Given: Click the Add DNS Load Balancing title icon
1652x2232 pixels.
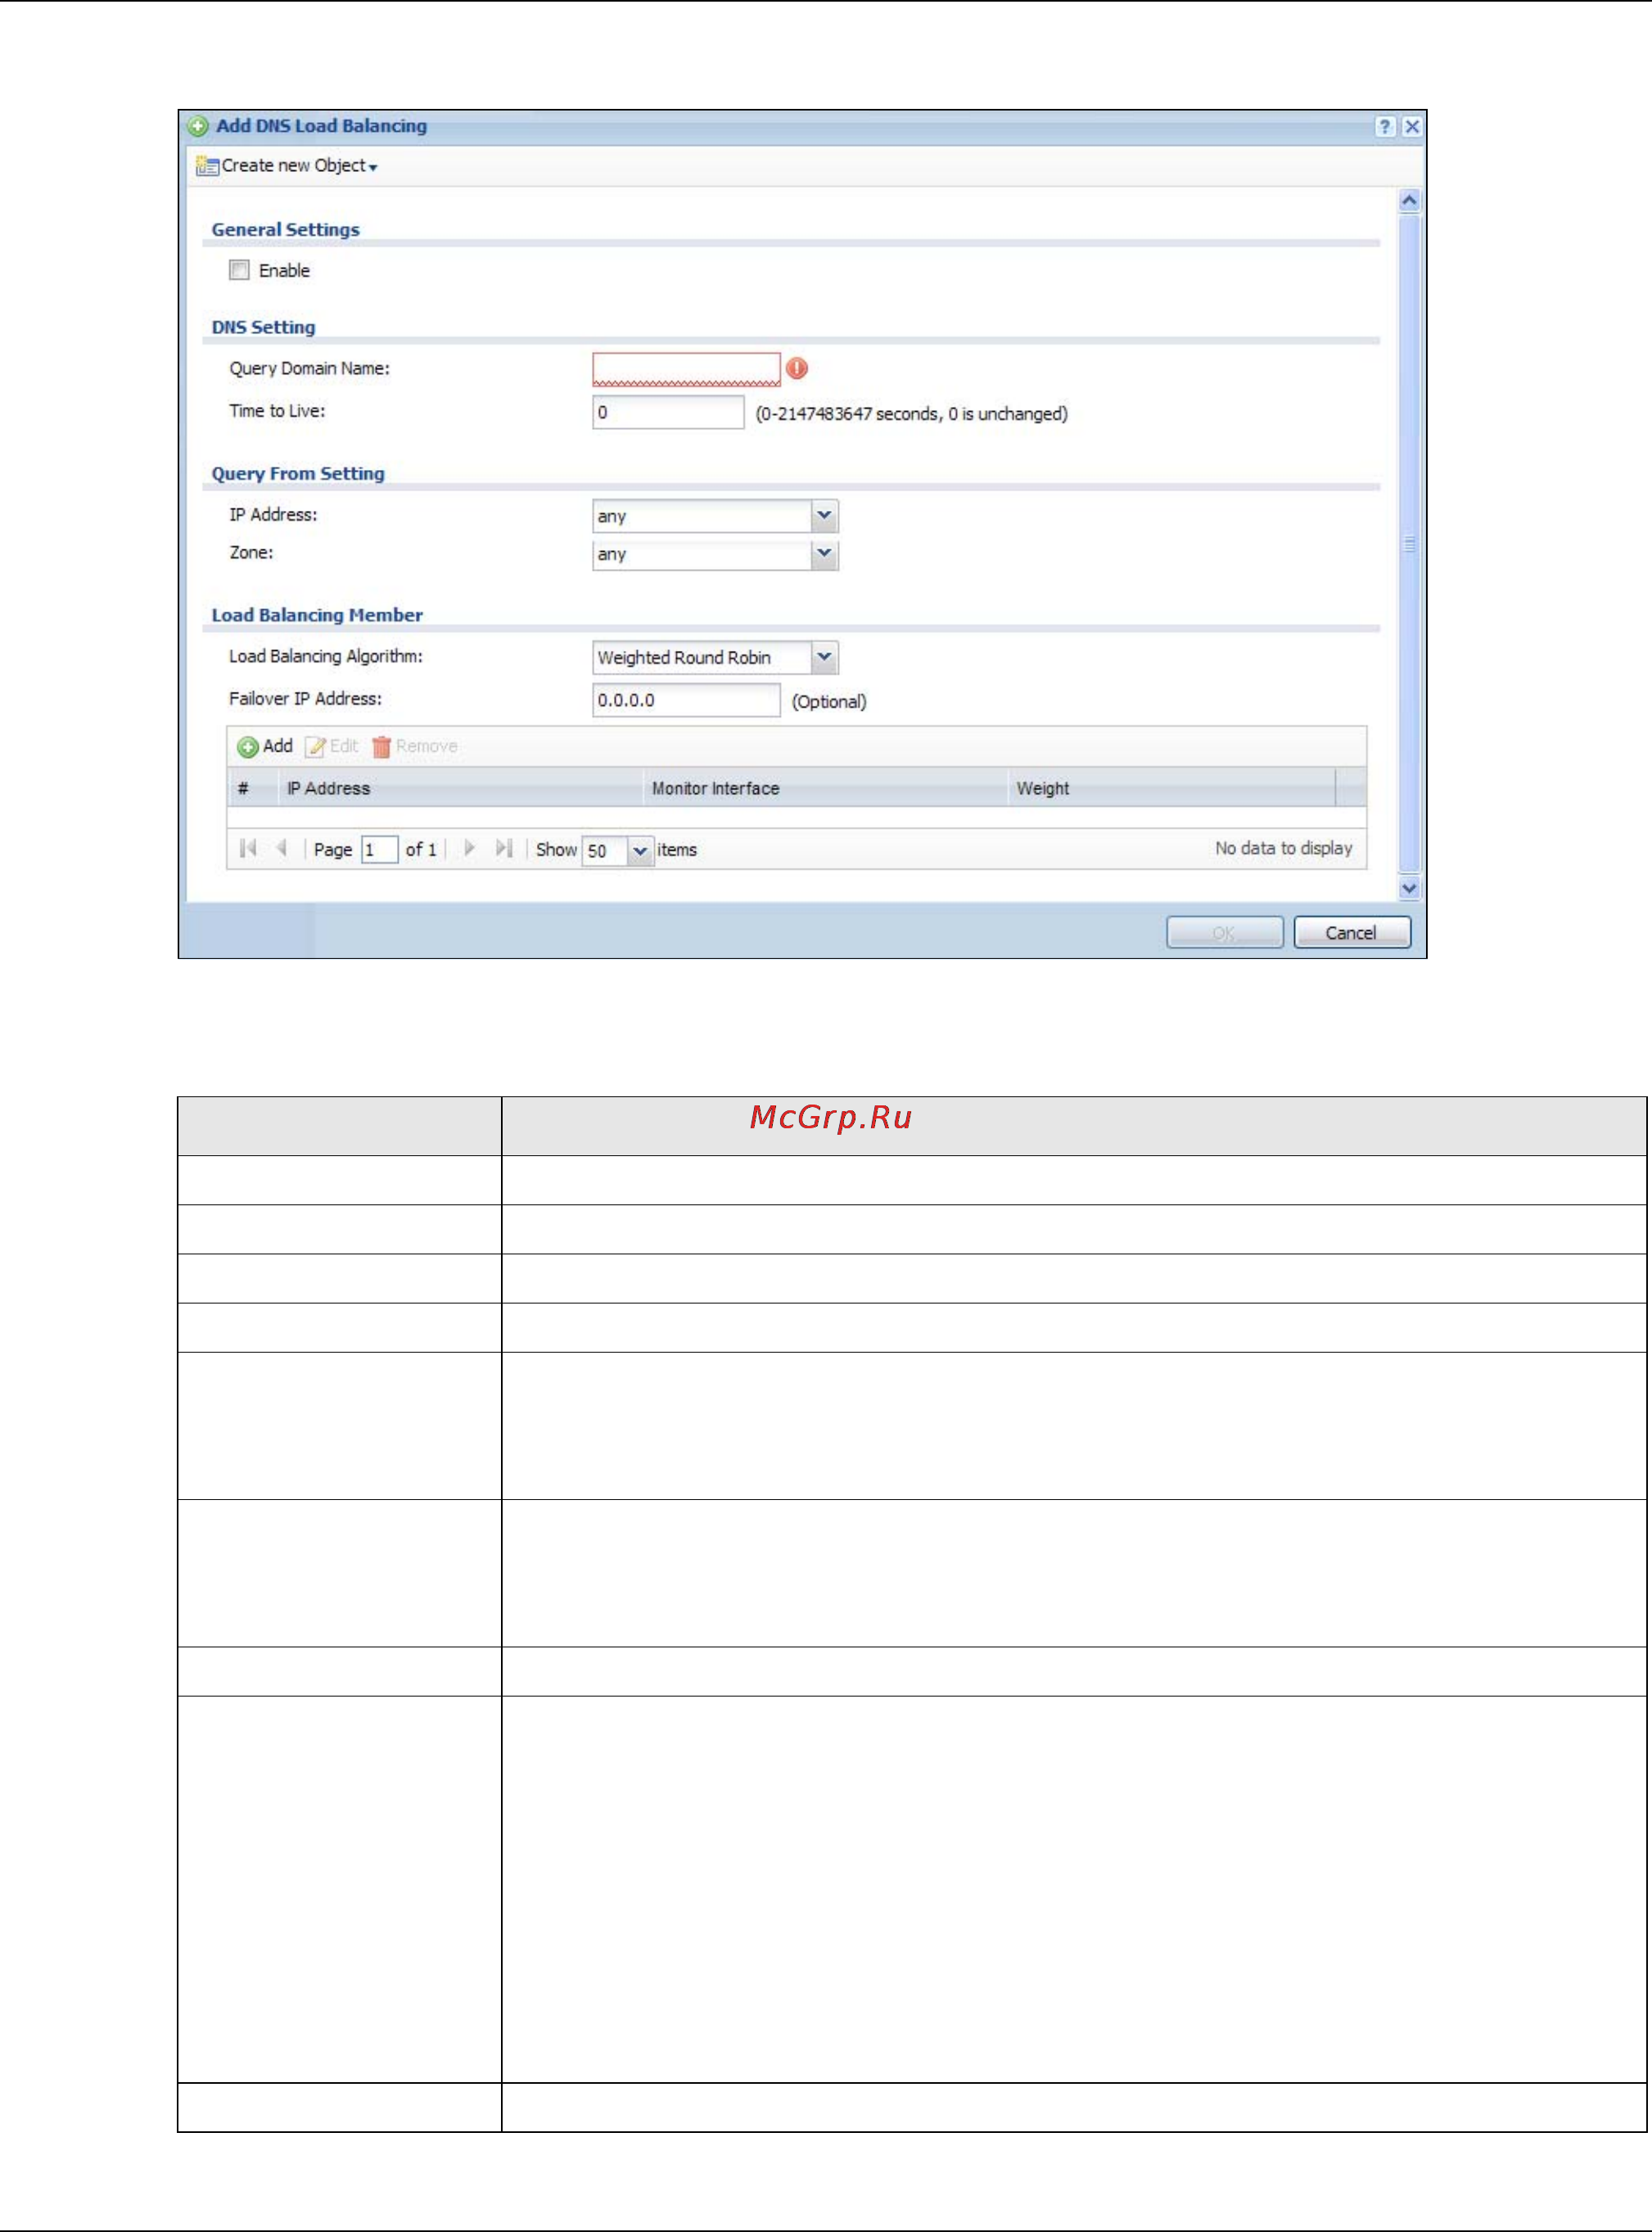Looking at the screenshot, I should coord(198,126).
